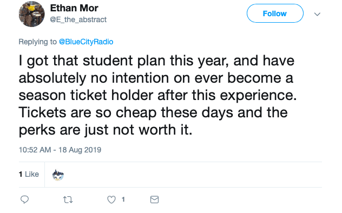Click the reply speech bubble icon
342x213 pixels.
click(x=24, y=199)
